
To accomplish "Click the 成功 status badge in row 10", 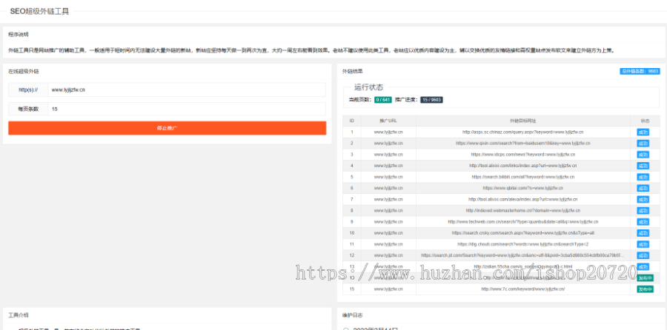I will pyautogui.click(x=643, y=233).
